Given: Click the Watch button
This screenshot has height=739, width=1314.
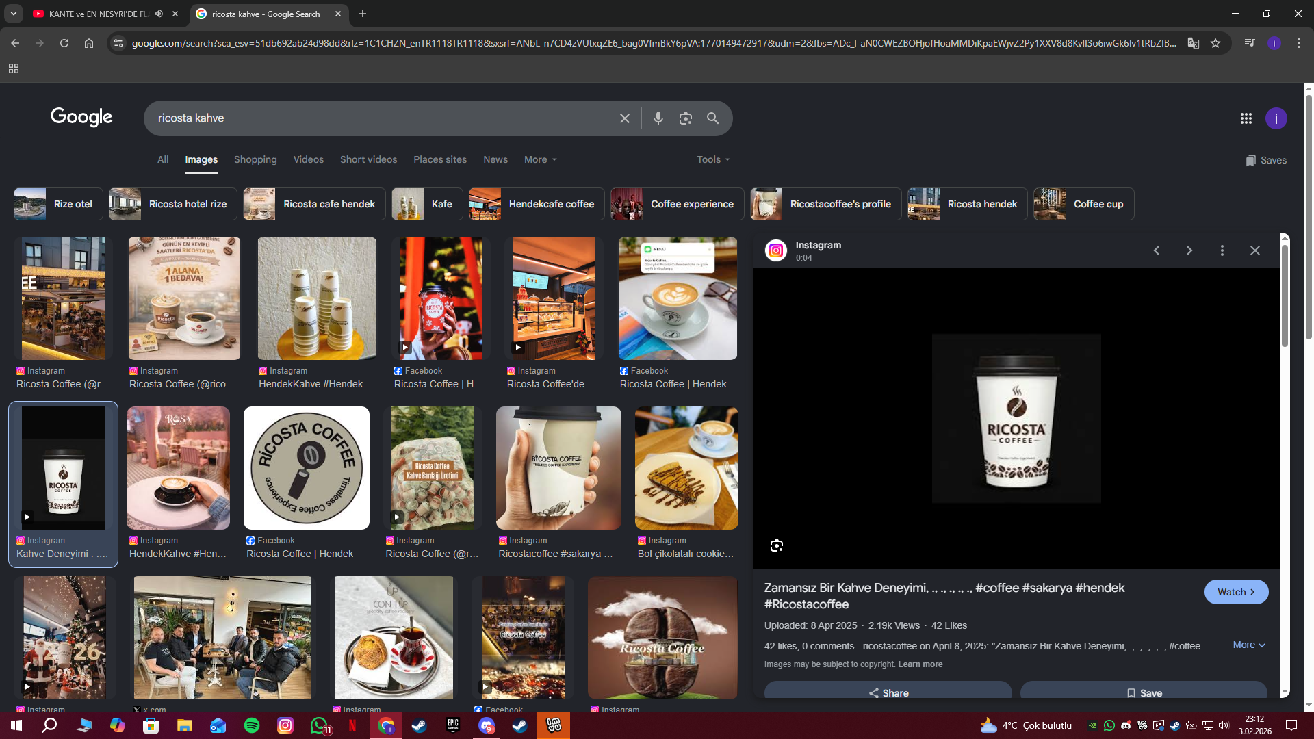Looking at the screenshot, I should click(1236, 592).
